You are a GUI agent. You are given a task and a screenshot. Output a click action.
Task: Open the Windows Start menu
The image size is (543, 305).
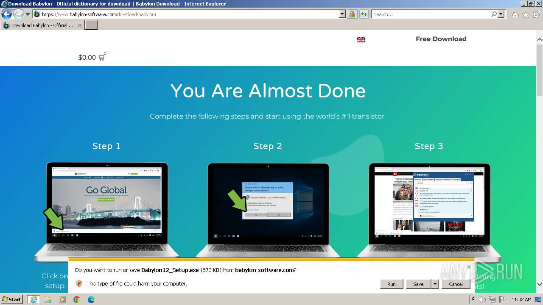point(12,299)
